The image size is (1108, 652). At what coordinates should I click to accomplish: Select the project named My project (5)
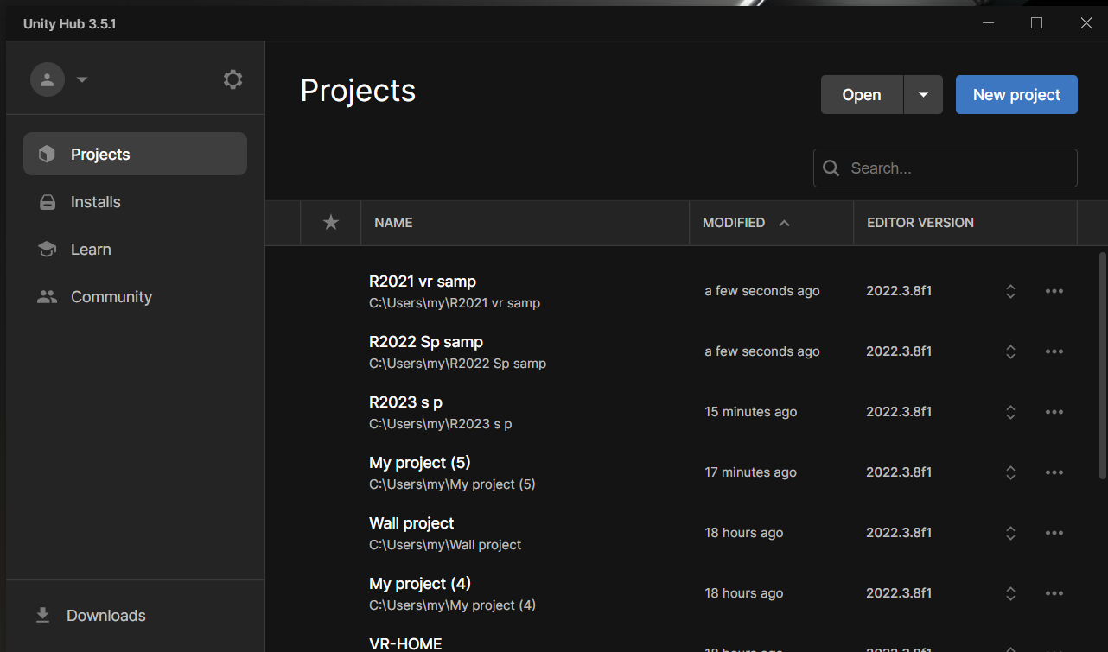(x=420, y=463)
